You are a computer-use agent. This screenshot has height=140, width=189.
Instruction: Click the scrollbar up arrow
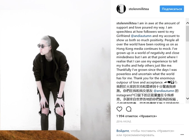(x=187, y=23)
